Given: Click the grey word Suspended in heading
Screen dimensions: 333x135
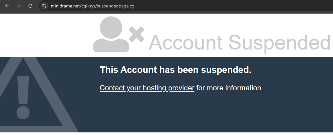Looking at the screenshot, I should click(280, 42).
